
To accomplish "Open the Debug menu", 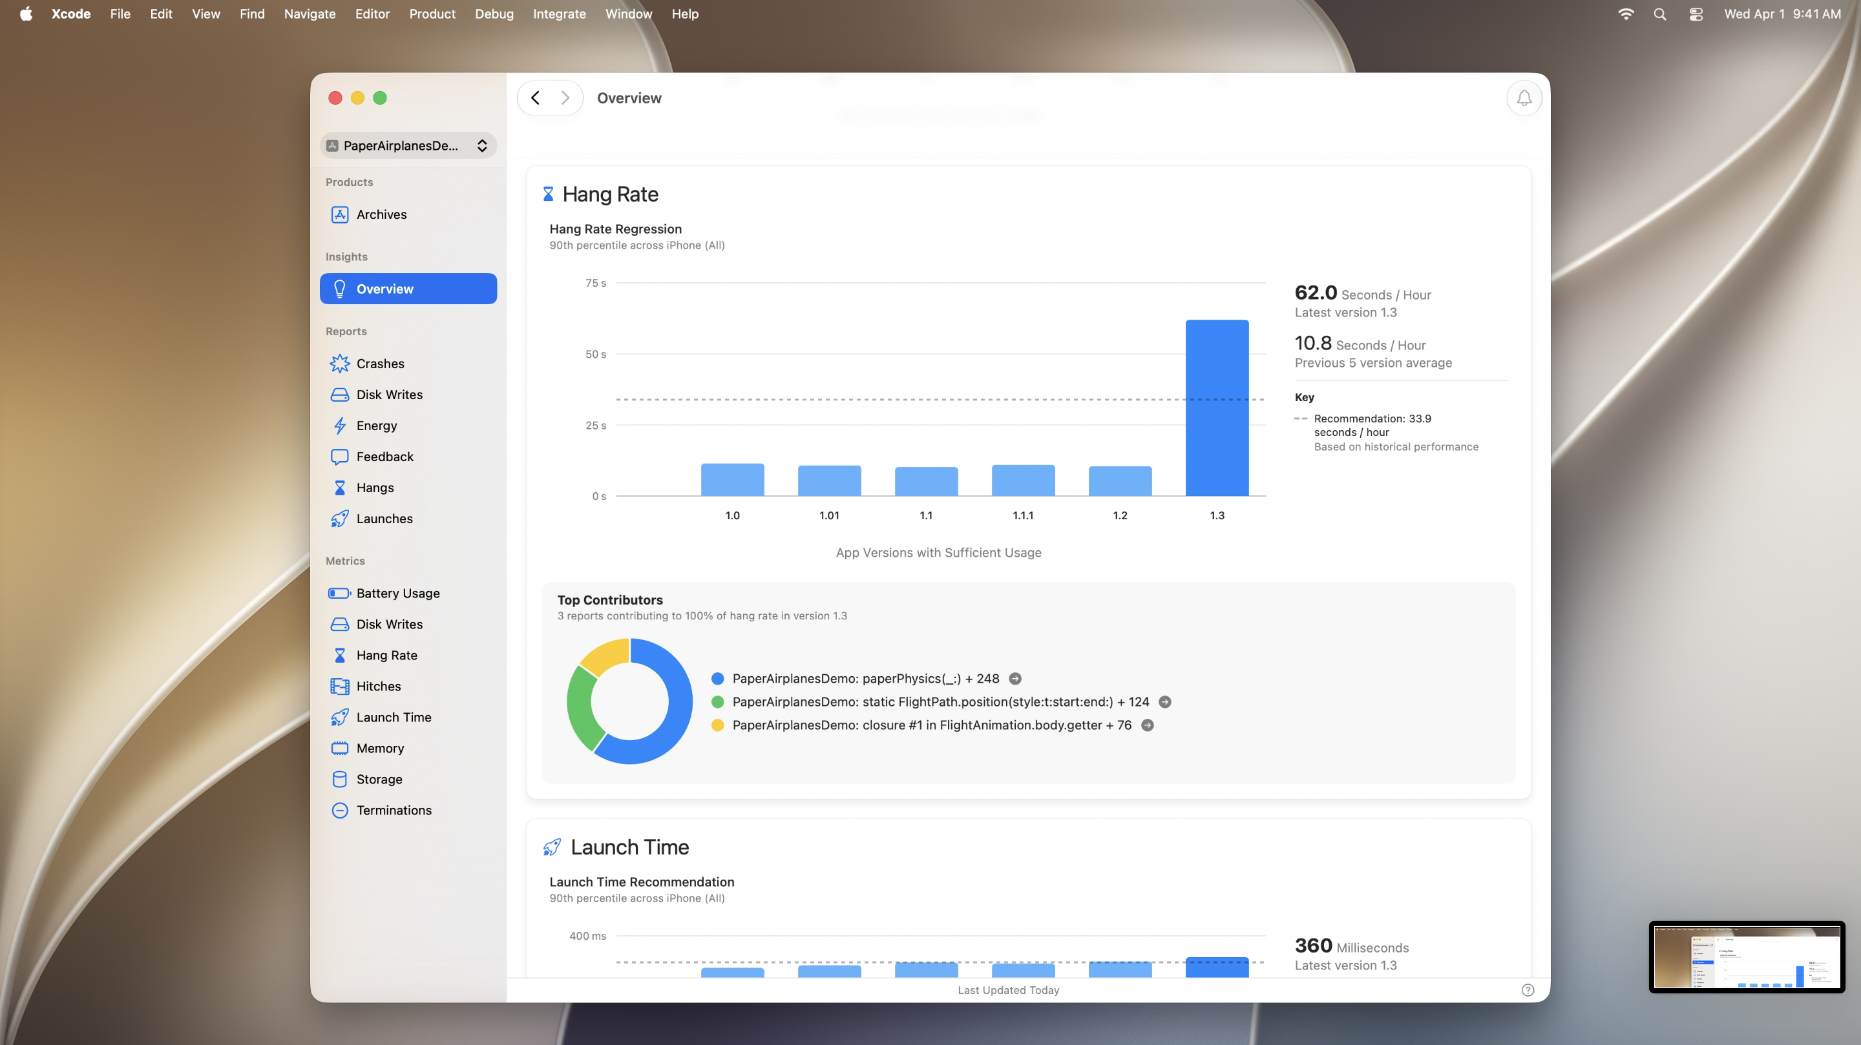I will tap(494, 14).
